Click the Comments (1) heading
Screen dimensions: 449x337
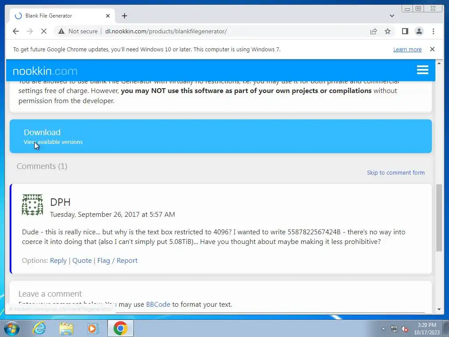click(x=42, y=166)
